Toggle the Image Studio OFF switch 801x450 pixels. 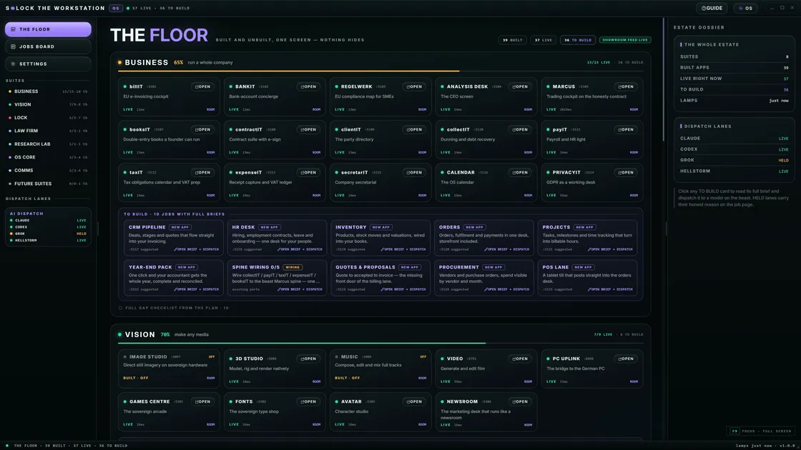[212, 356]
